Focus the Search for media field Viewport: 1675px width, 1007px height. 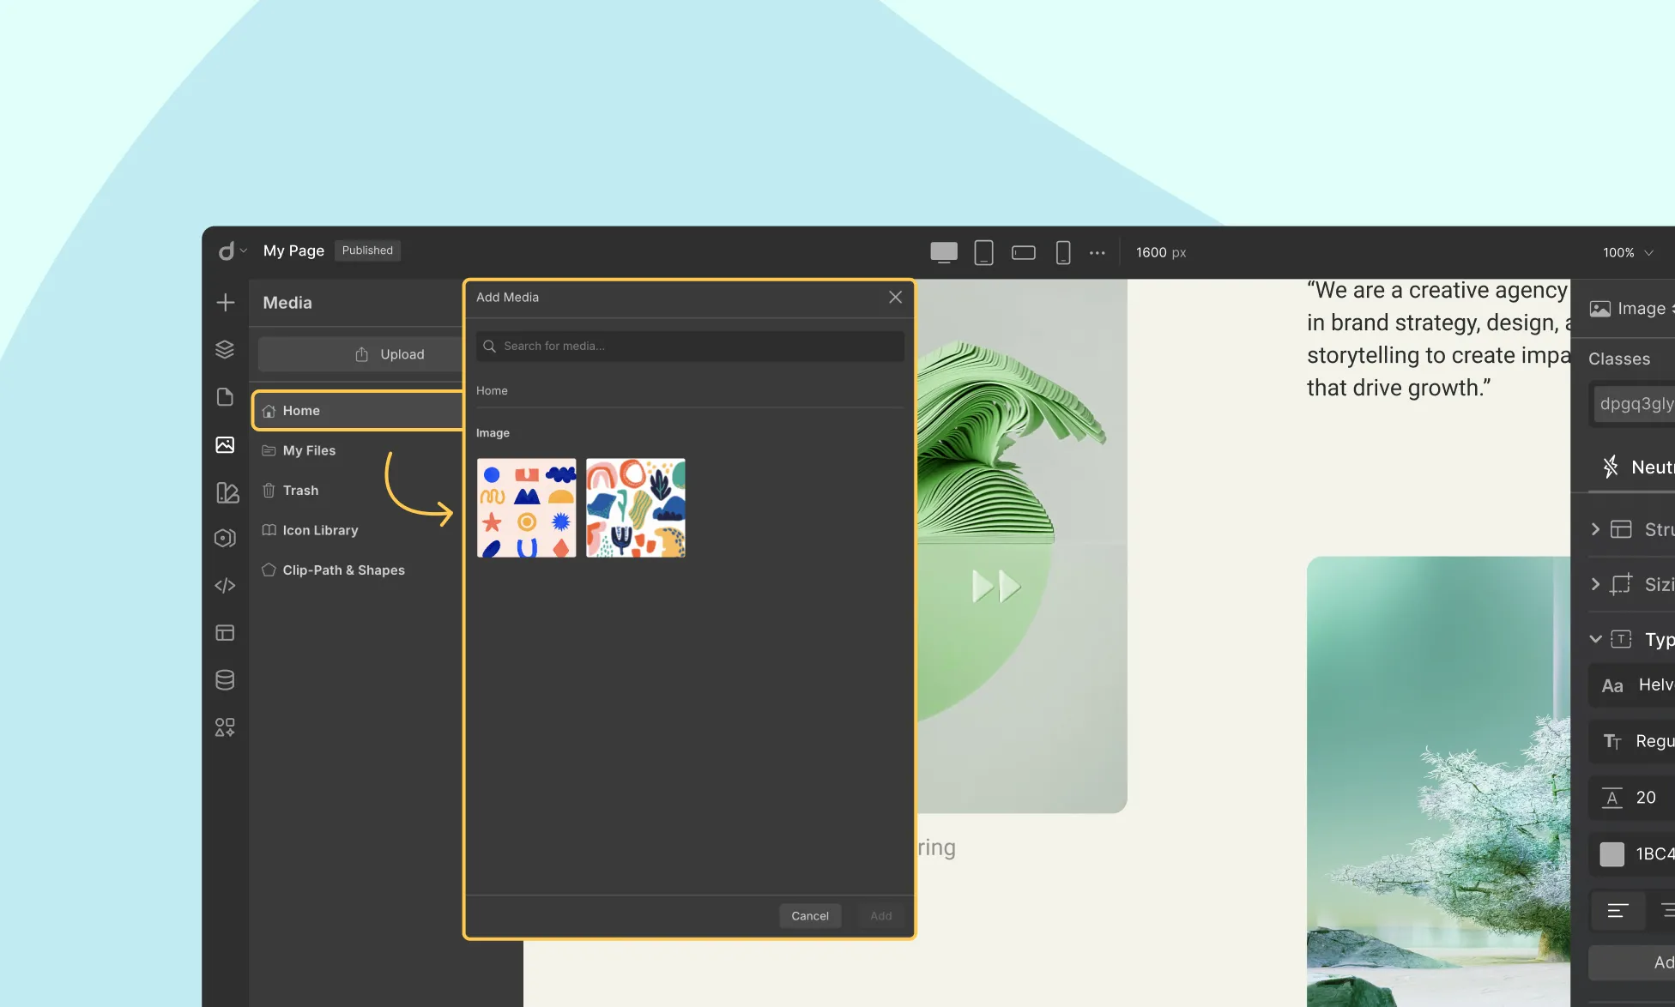(690, 346)
